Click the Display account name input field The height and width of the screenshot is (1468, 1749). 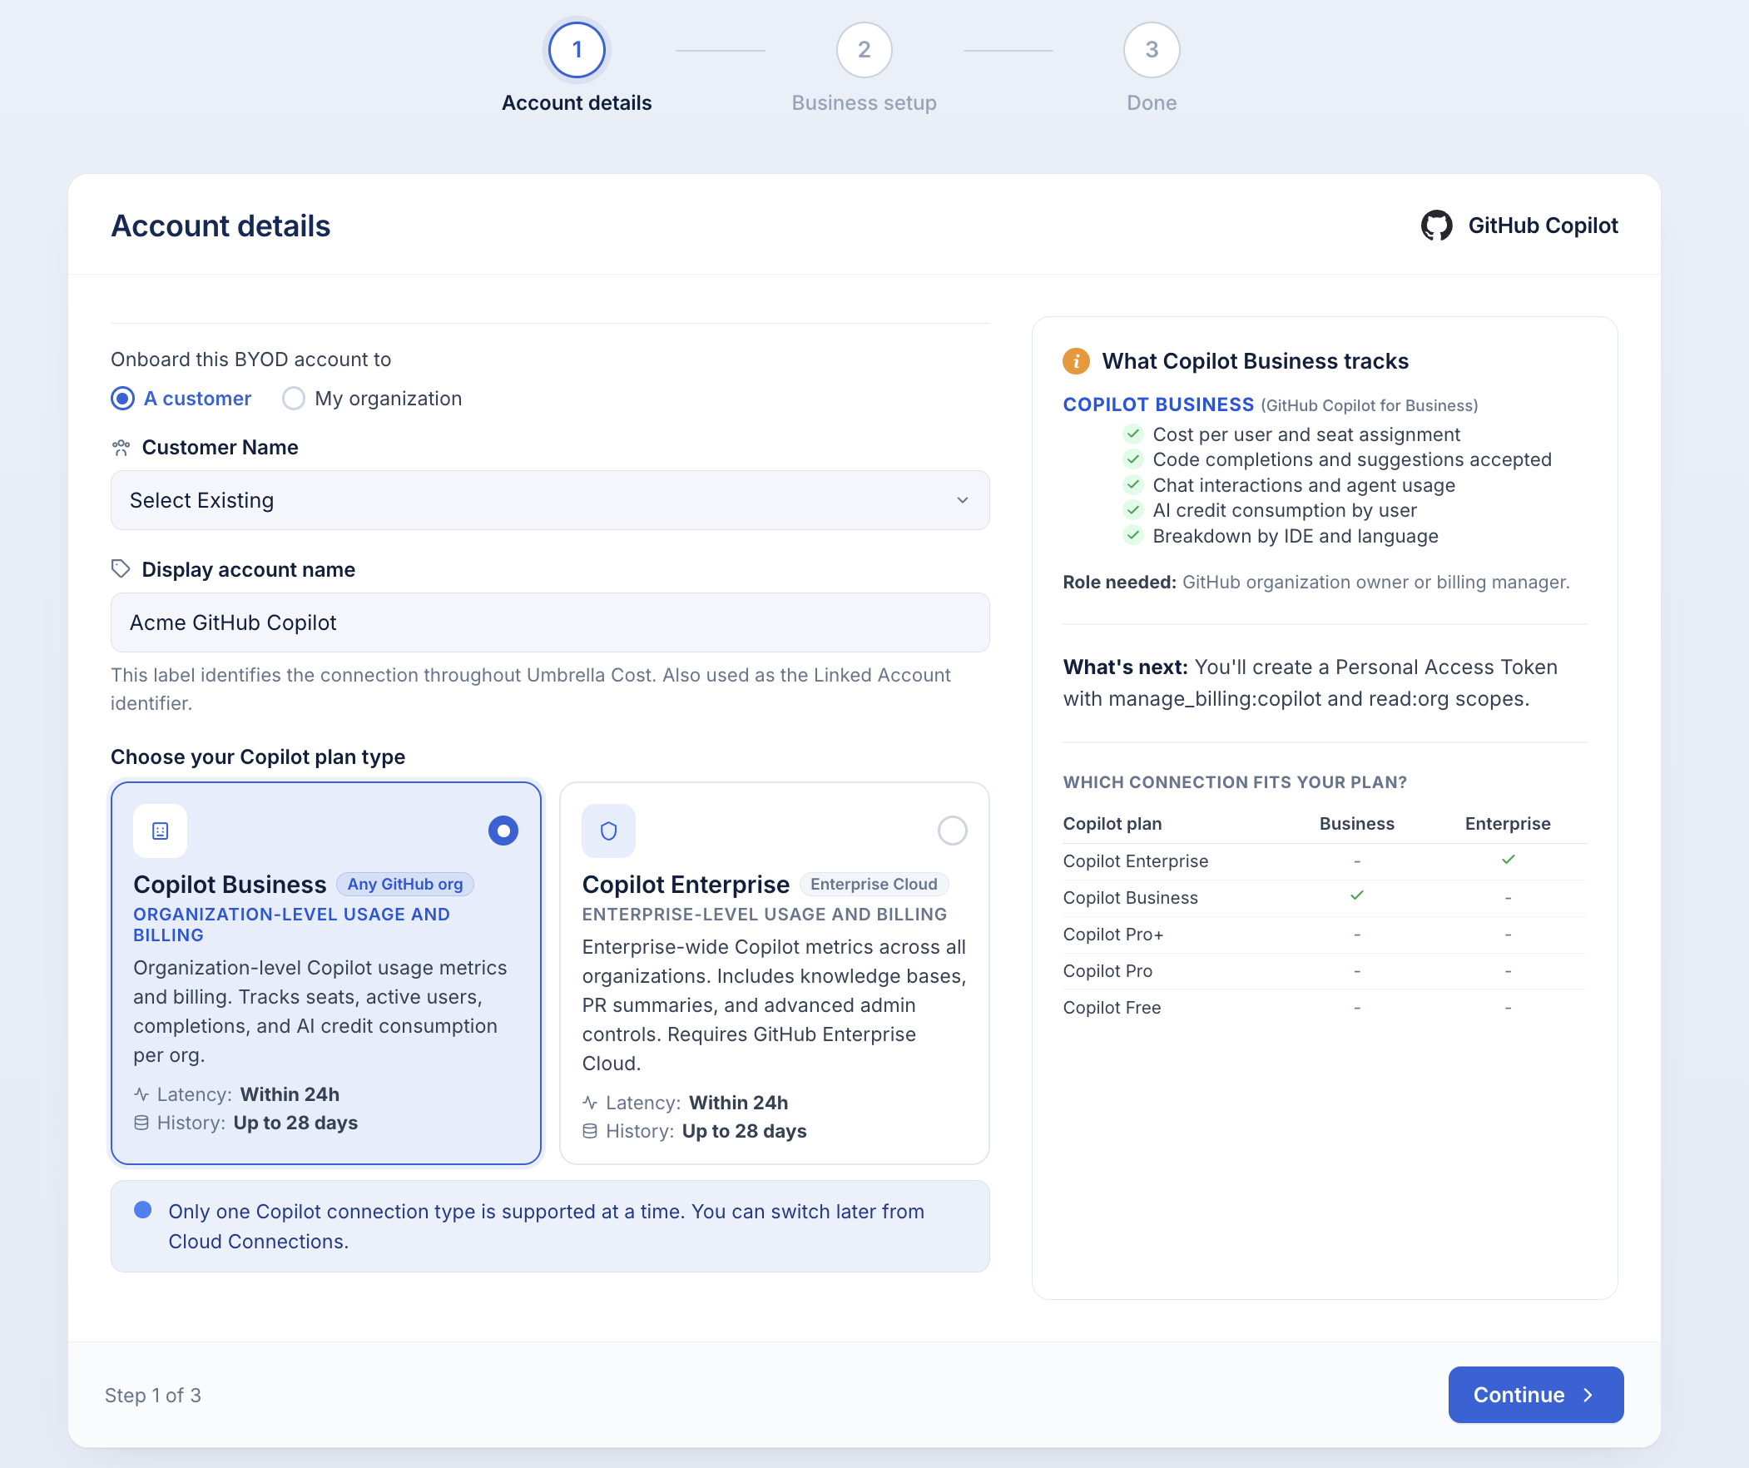[x=550, y=622]
